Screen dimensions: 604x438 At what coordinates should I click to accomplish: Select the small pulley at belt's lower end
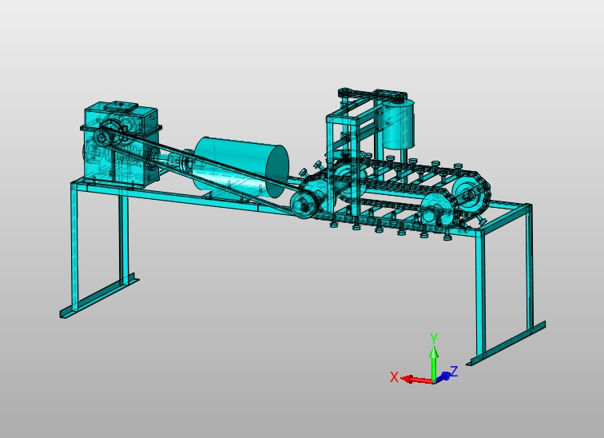[303, 204]
